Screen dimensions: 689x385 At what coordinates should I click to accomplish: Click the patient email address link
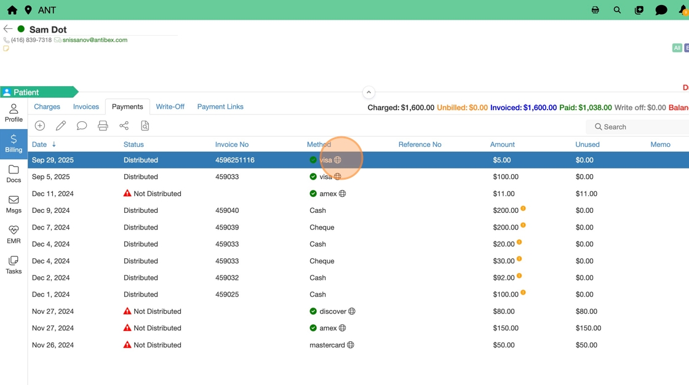(95, 40)
